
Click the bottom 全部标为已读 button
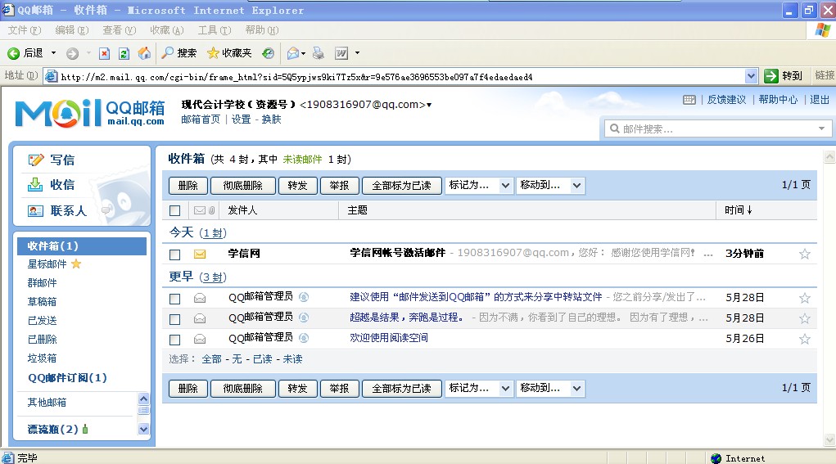(401, 389)
